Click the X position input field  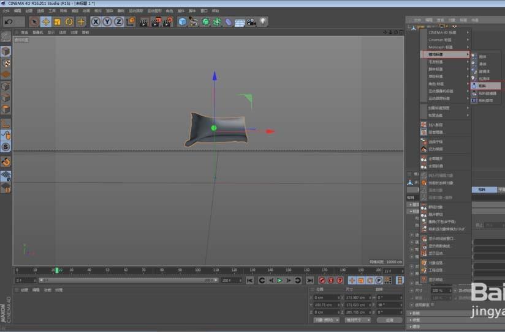pyautogui.click(x=327, y=297)
